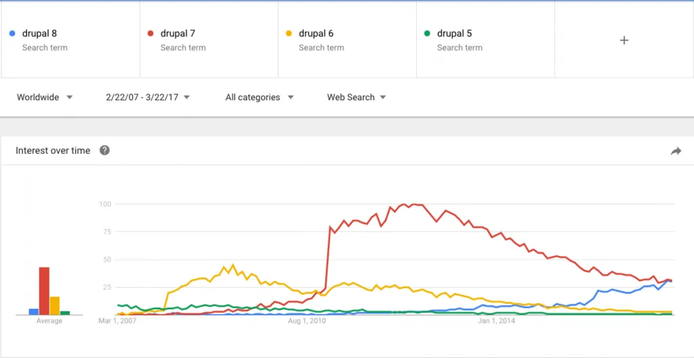Expand the All categories dropdown
This screenshot has width=694, height=358.
point(260,97)
